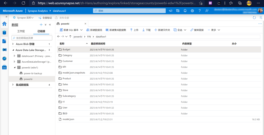This screenshot has height=135, width=264.
Task: Open tab overflow ellipsis menu
Action: [x=260, y=24]
